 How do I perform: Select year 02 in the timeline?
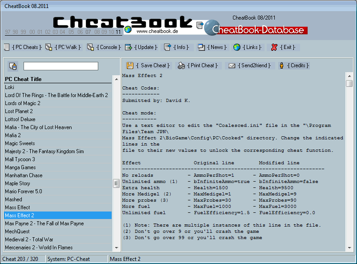point(48,32)
